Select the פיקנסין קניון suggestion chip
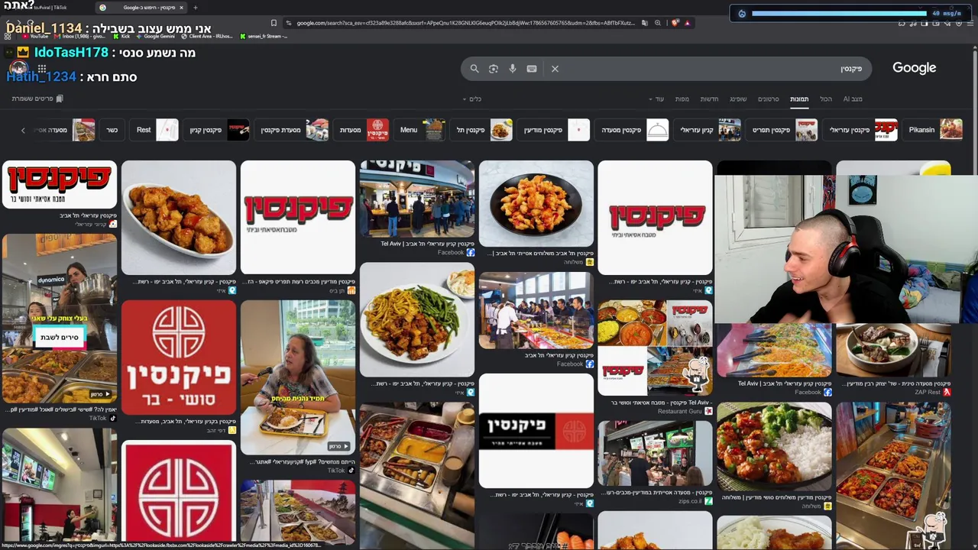This screenshot has width=978, height=550. pyautogui.click(x=218, y=130)
